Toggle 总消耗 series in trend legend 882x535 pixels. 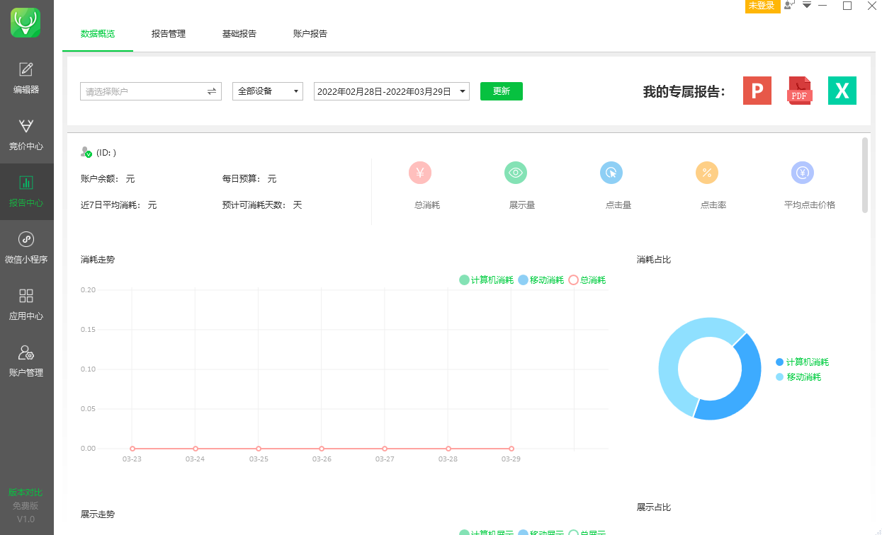587,280
